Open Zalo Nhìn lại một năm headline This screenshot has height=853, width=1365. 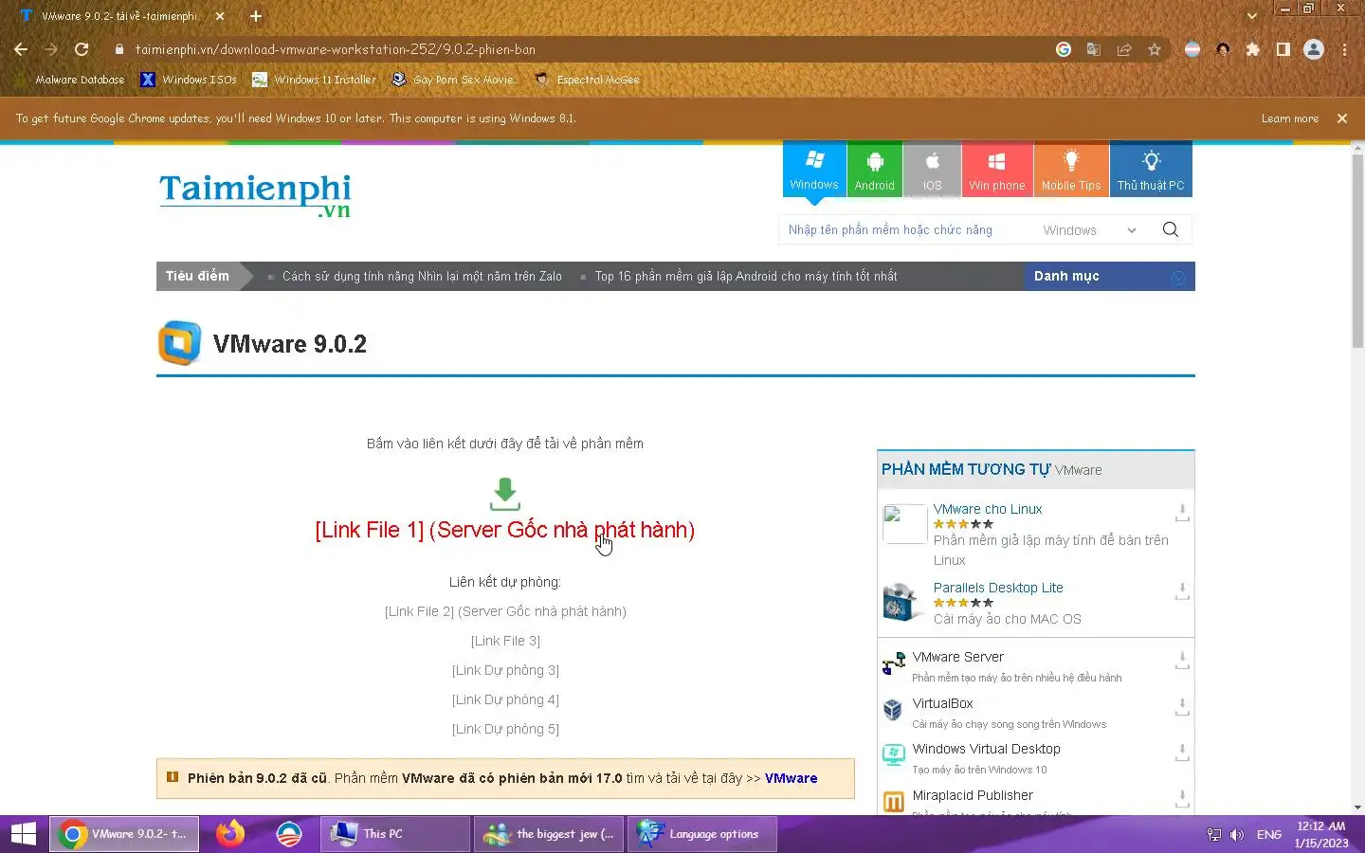(422, 276)
